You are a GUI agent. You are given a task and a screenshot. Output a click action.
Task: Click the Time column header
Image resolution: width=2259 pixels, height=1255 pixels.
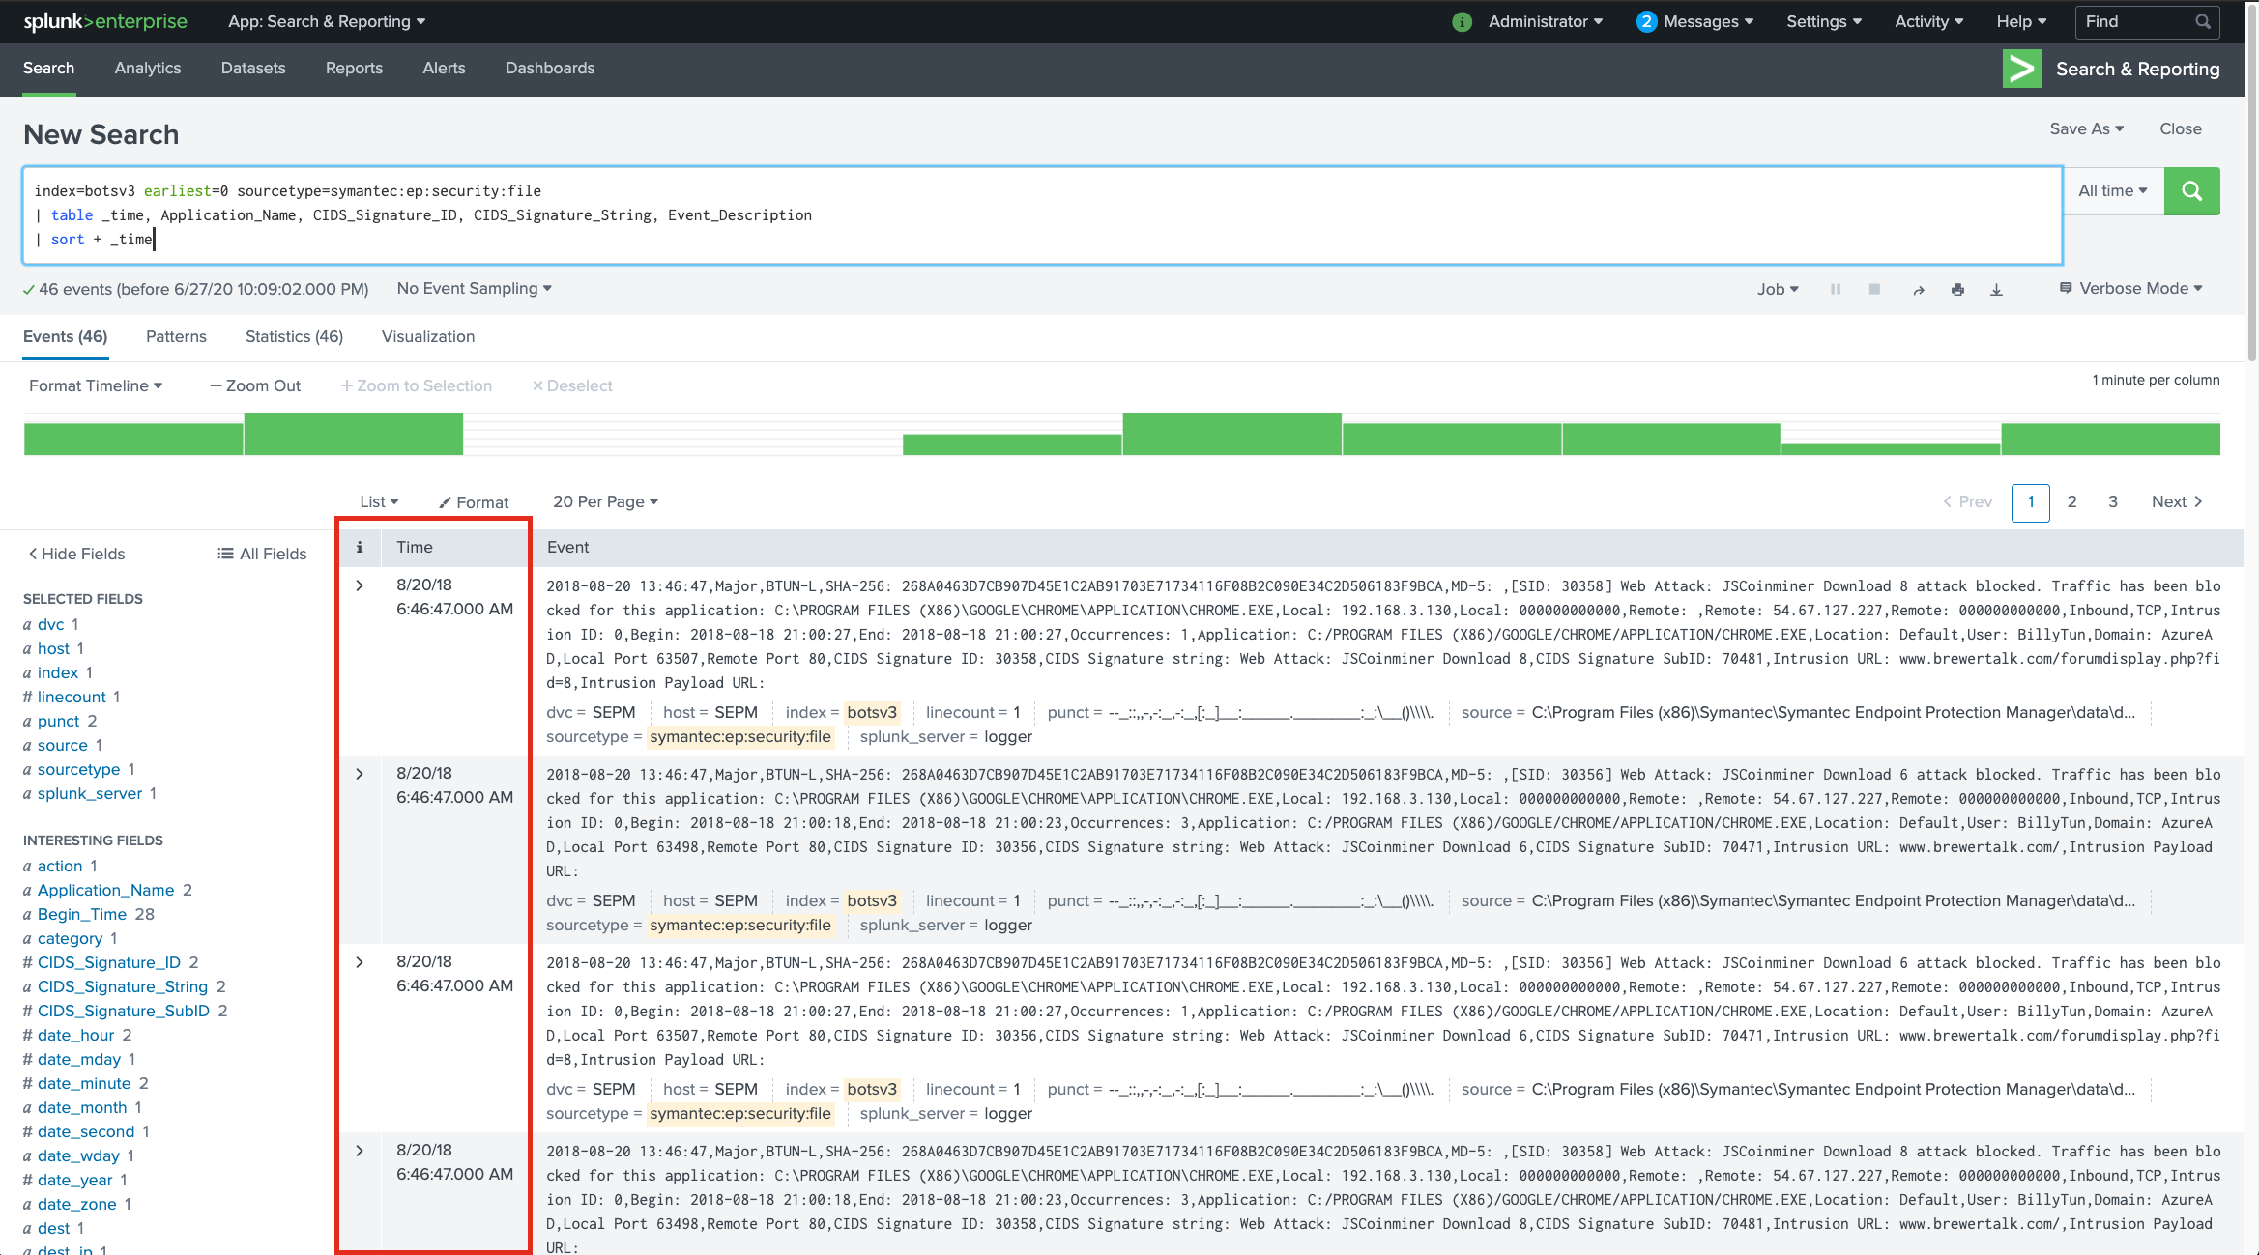point(415,547)
